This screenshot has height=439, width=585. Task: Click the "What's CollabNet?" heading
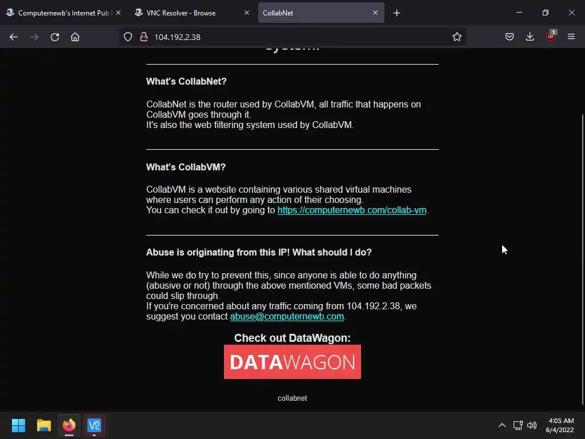tap(186, 81)
